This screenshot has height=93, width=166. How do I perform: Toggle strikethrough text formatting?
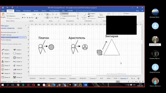(30, 18)
